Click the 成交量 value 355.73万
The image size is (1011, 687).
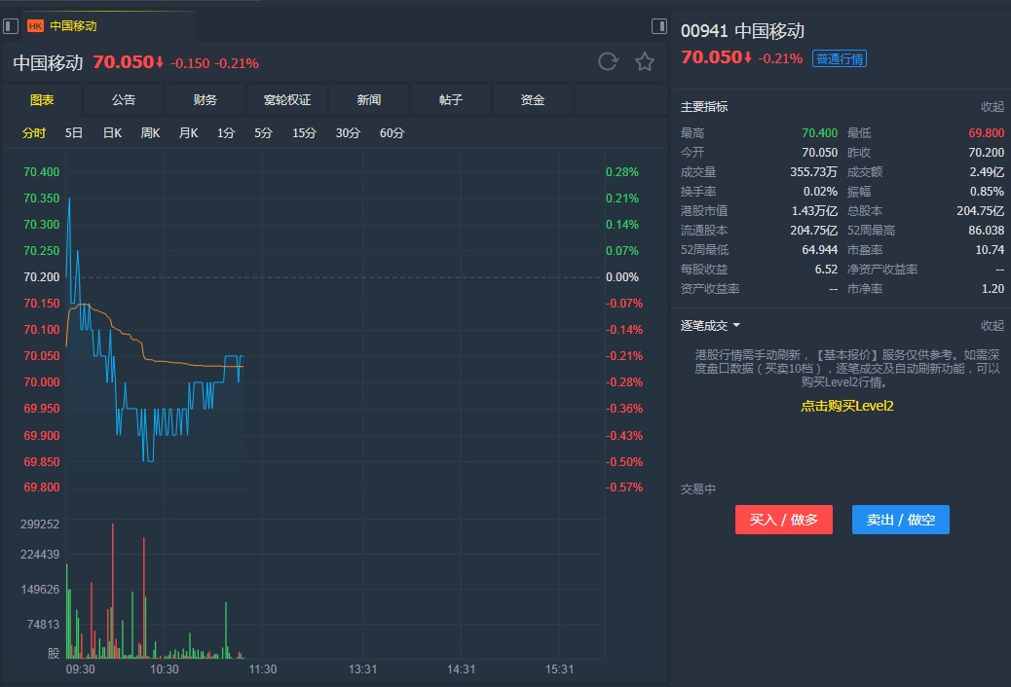click(813, 172)
